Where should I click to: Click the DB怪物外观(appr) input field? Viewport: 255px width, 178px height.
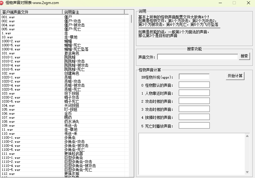pyautogui.click(x=194, y=77)
